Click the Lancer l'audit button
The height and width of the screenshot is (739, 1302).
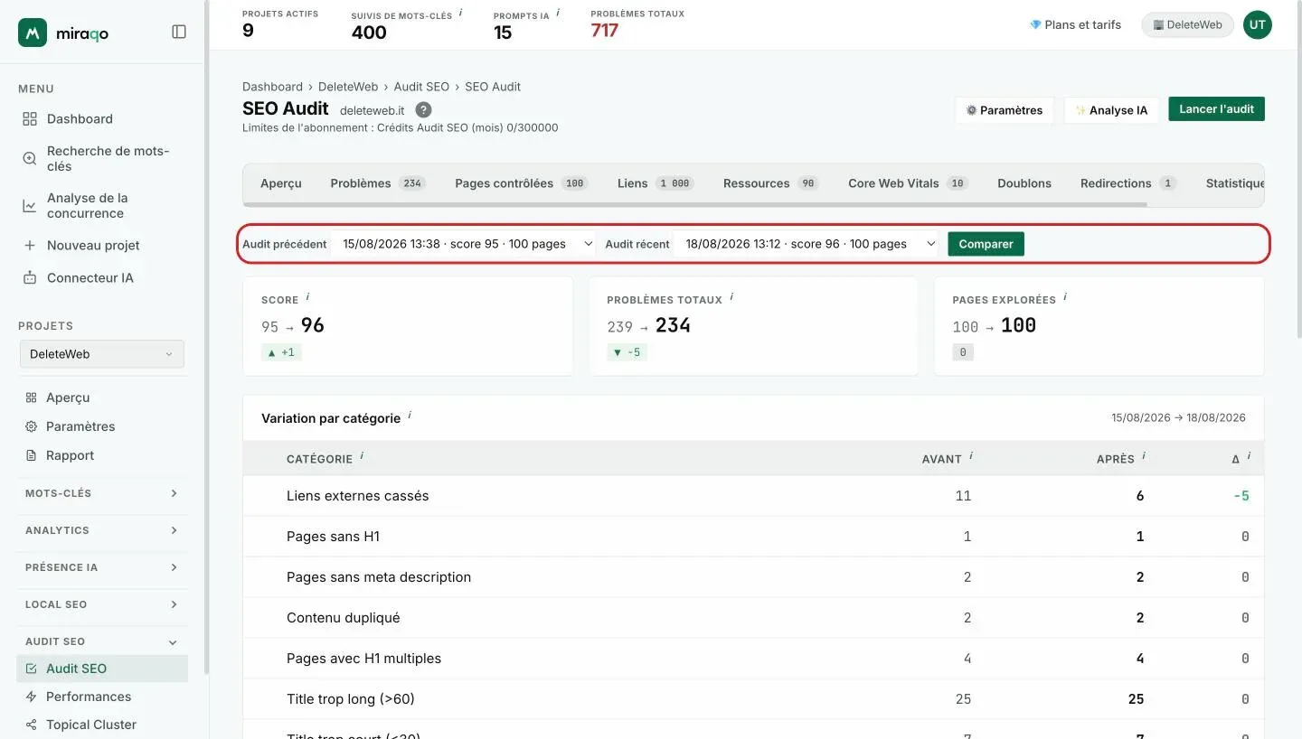pyautogui.click(x=1216, y=109)
